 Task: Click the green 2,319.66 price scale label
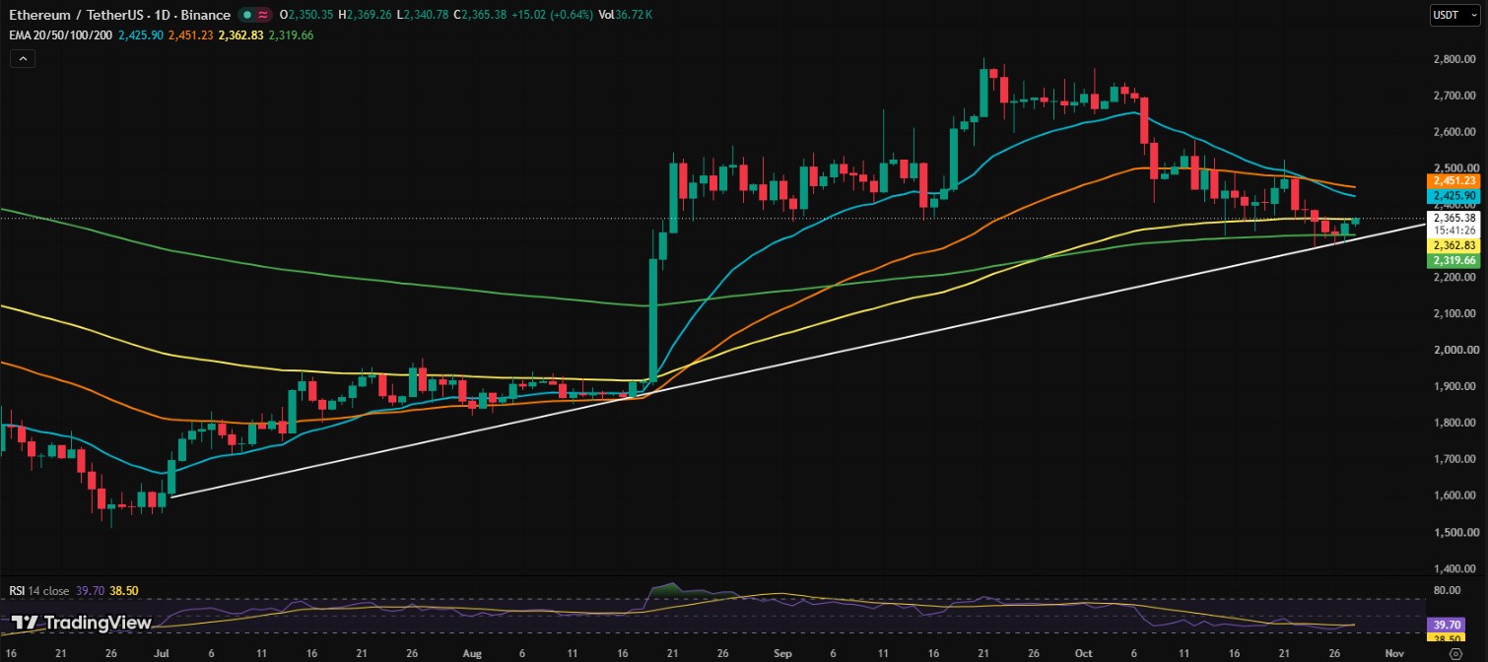click(1454, 260)
